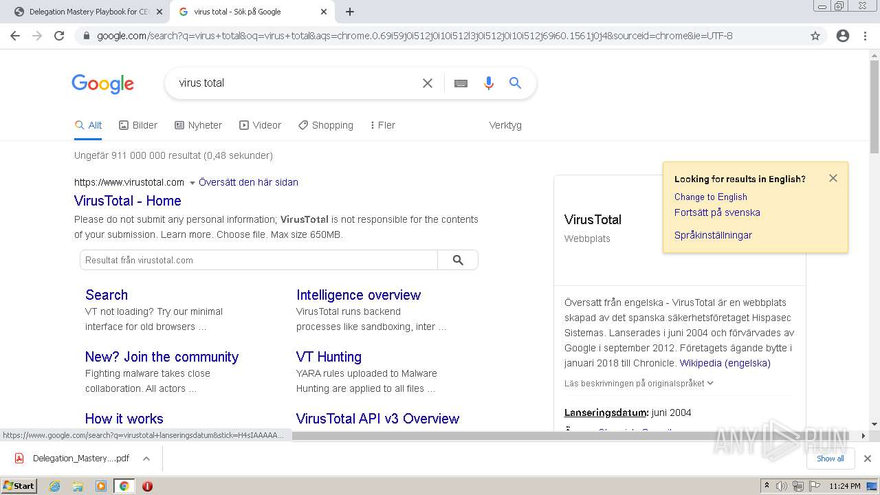The image size is (880, 495).
Task: Click the 'Resultat från virustotal.com' search field
Action: point(259,260)
